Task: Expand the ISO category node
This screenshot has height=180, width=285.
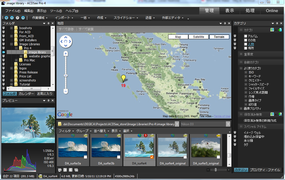Action: point(246,72)
